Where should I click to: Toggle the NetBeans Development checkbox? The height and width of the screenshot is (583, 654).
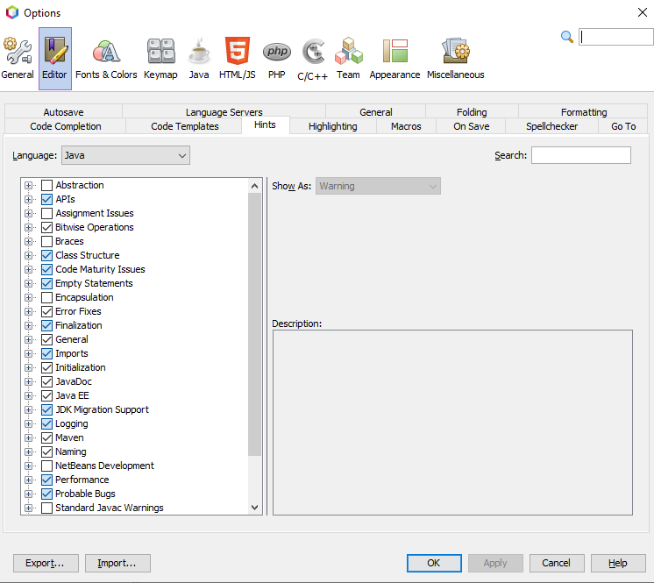coord(47,466)
